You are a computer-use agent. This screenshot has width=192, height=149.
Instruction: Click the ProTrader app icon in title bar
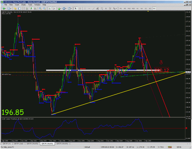[x=2, y=2]
